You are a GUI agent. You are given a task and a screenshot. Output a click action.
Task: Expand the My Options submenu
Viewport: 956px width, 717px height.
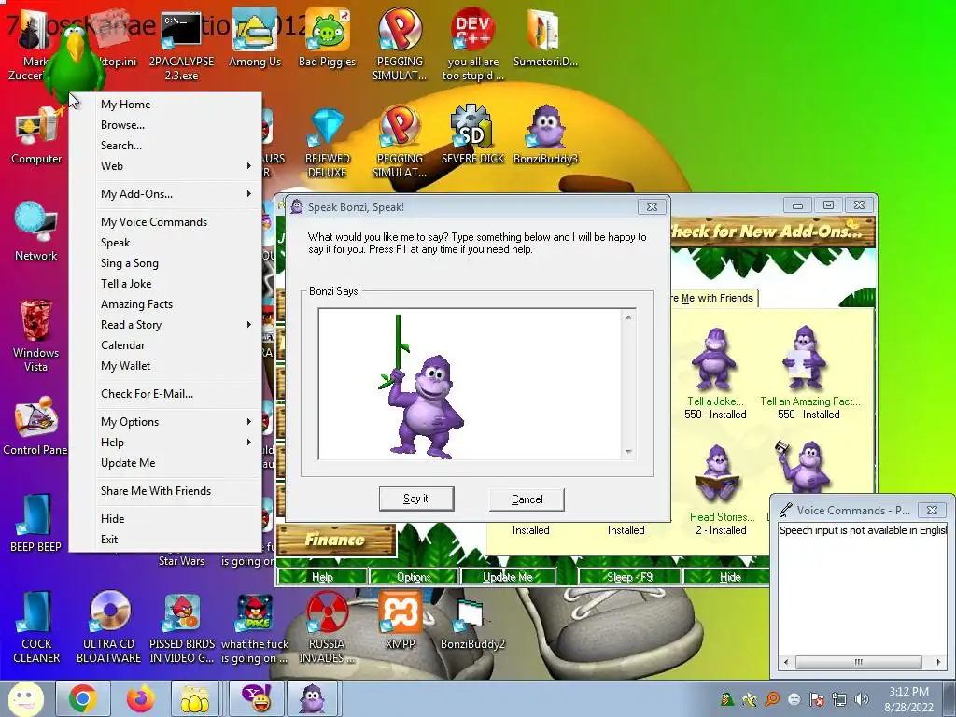[x=176, y=422]
